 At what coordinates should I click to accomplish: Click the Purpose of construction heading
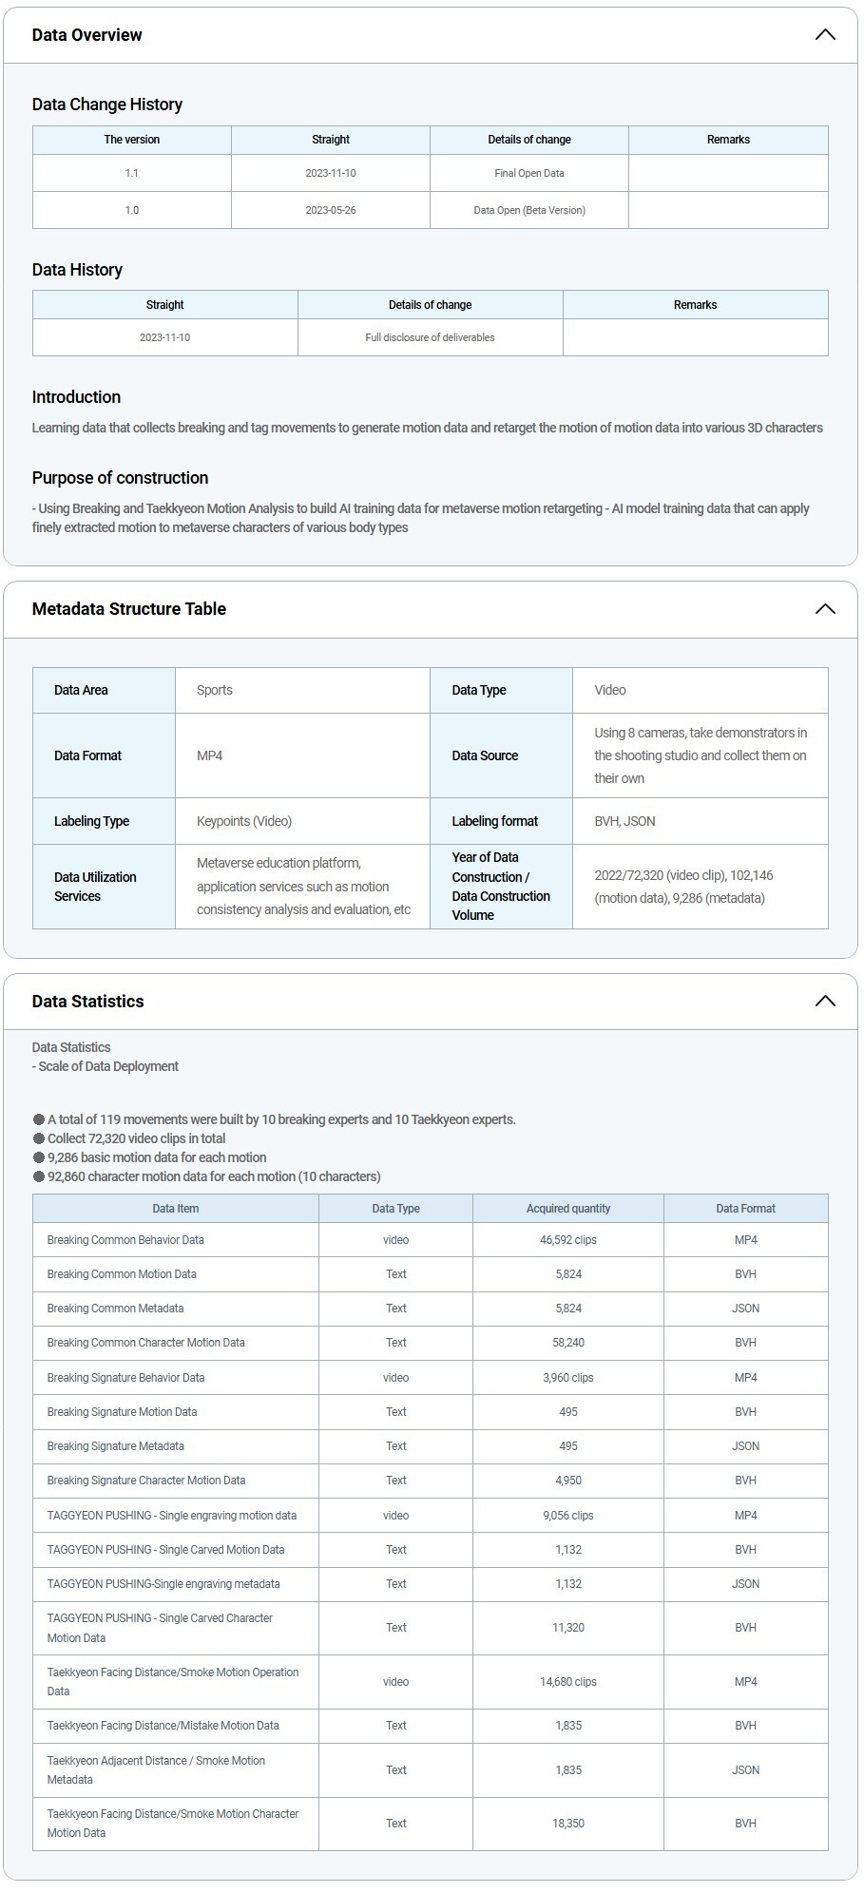120,478
